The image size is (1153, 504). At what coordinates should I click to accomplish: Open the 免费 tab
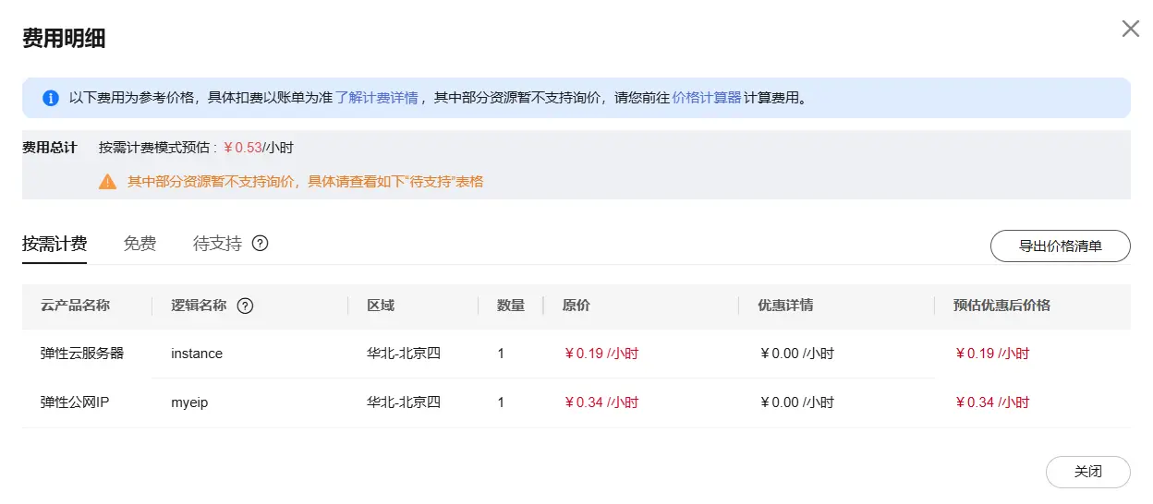tap(140, 244)
